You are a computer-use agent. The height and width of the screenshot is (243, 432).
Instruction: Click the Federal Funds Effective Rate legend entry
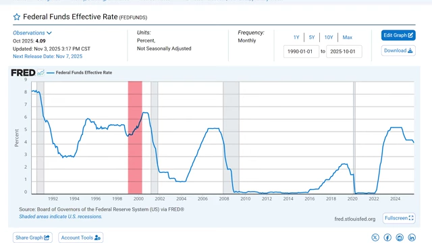coord(80,73)
